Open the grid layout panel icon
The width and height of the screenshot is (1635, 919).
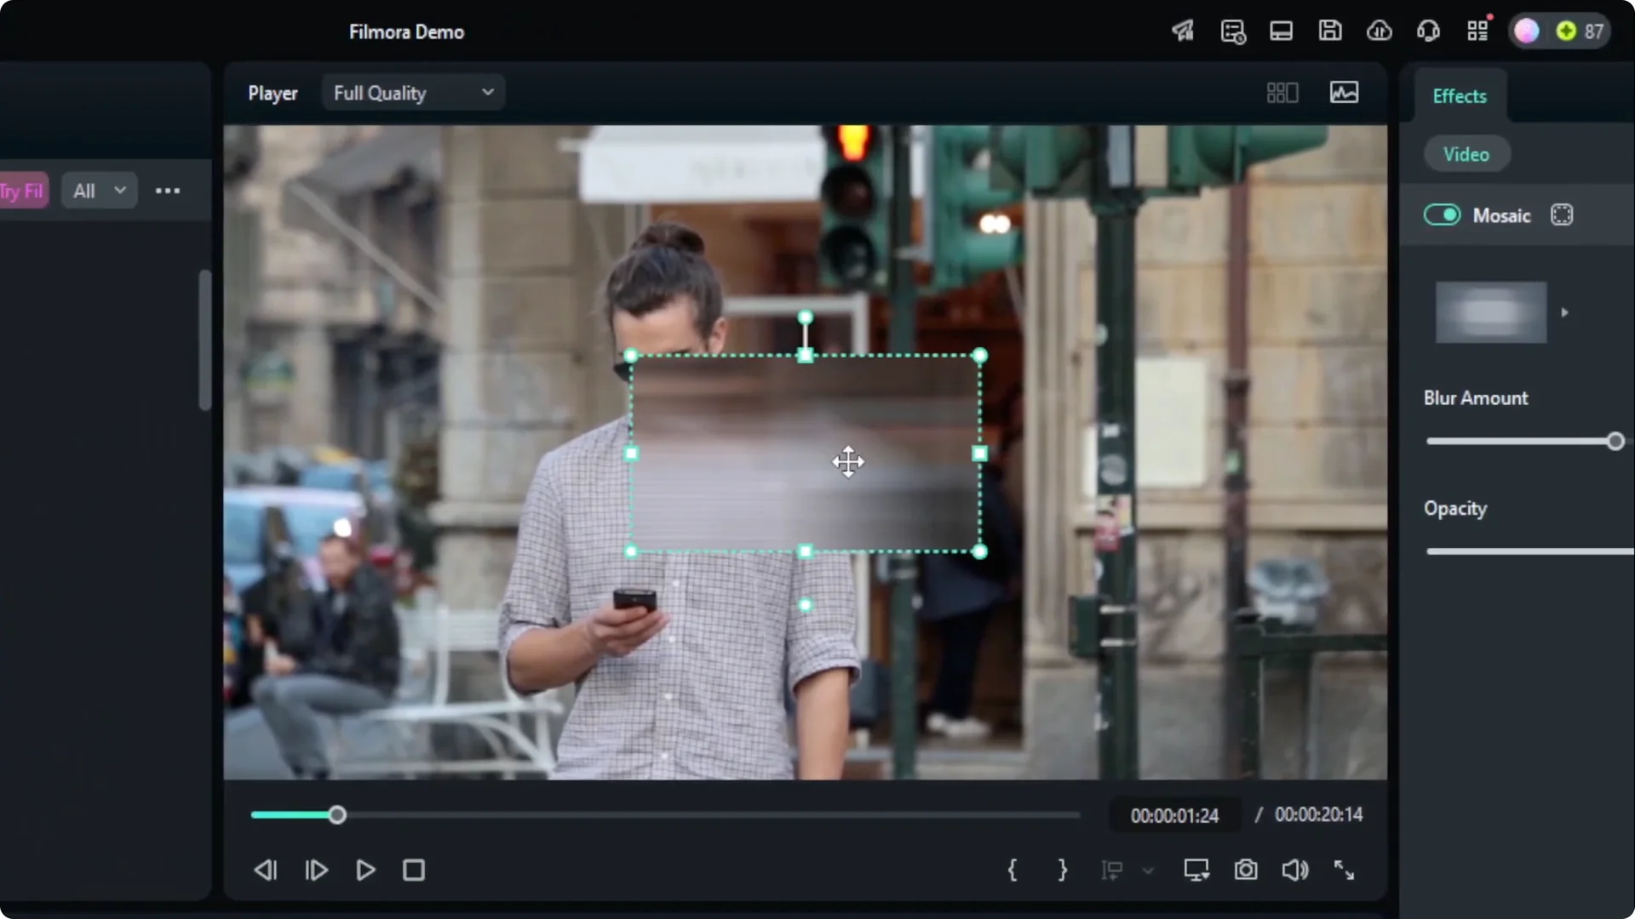1282,92
